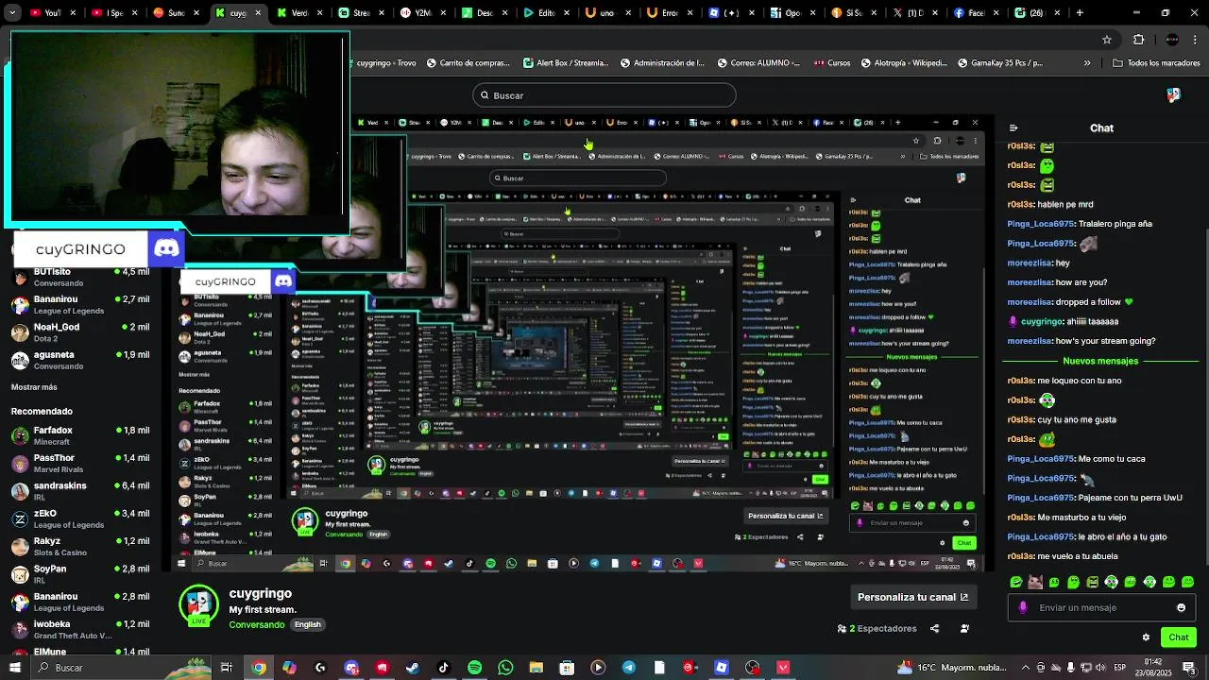Screen dimensions: 1209x680
Task: Open a new Chrome tab
Action: [1080, 13]
